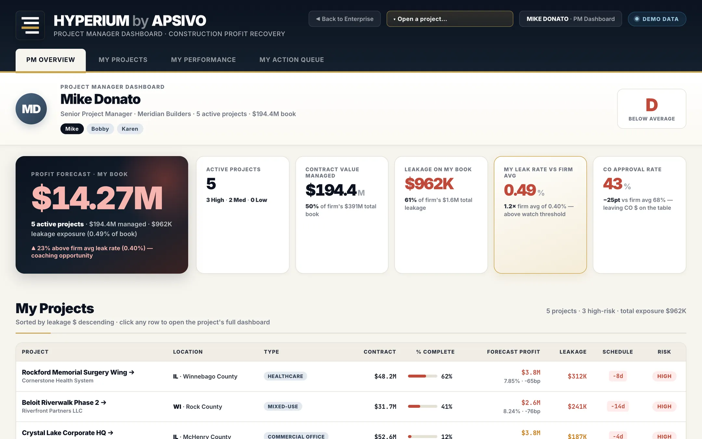Image resolution: width=702 pixels, height=439 pixels.
Task: Switch to PM OVERVIEW tab
Action: point(51,60)
